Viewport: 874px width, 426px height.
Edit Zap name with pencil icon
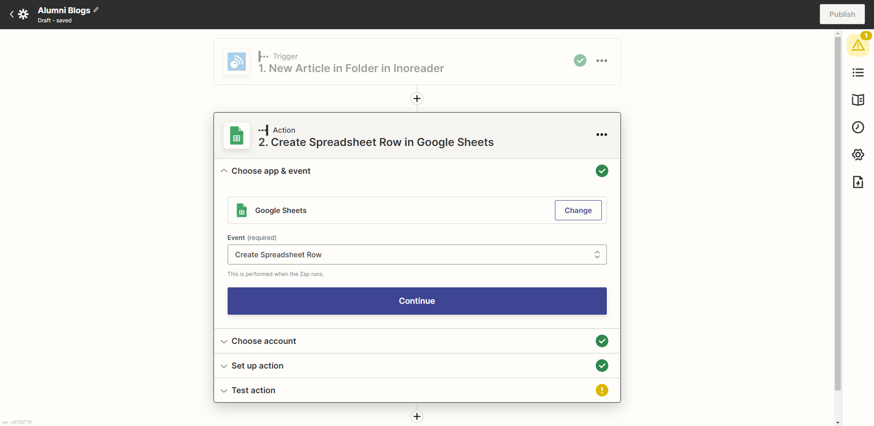pyautogui.click(x=96, y=10)
